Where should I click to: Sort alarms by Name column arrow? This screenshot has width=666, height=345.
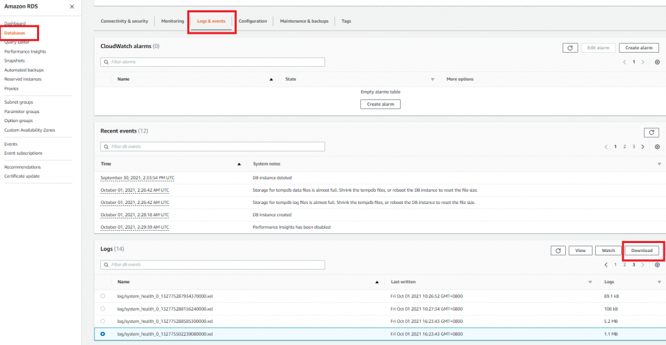[271, 79]
